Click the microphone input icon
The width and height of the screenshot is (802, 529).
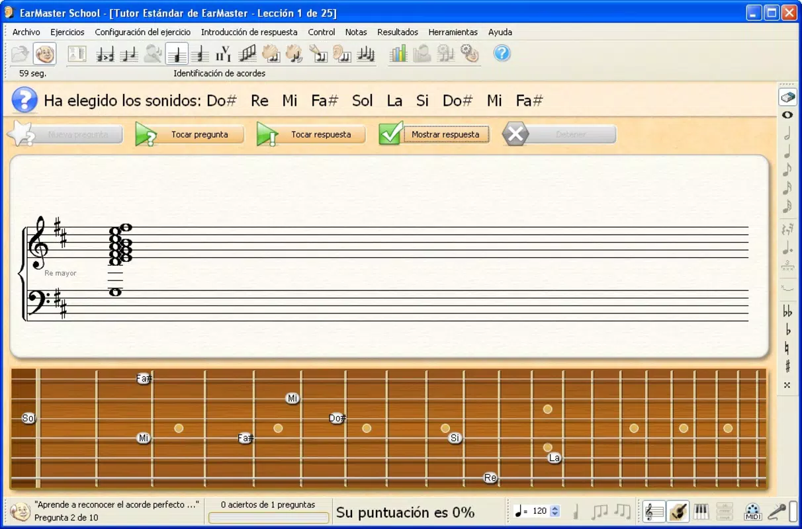(777, 511)
